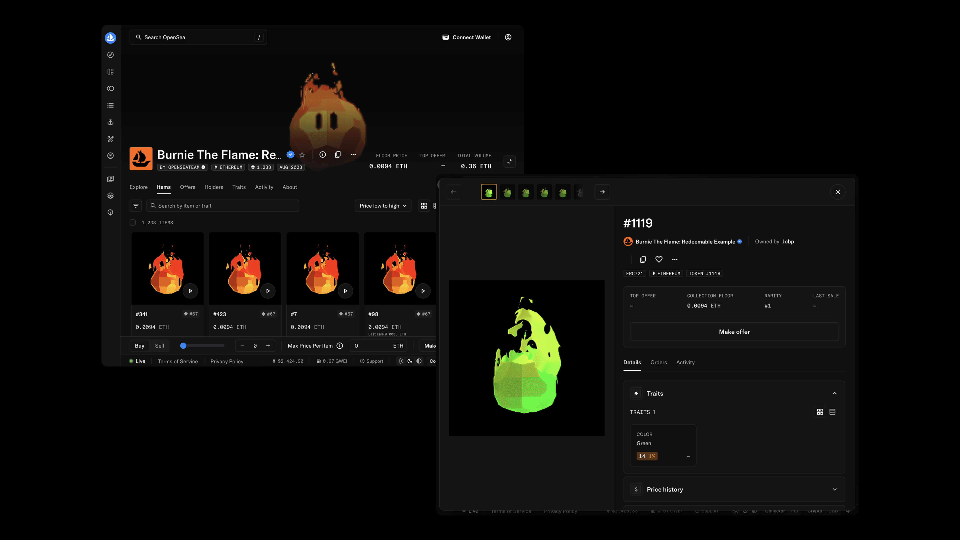The height and width of the screenshot is (540, 960).
Task: Open the filter icon beside item search
Action: [x=136, y=206]
